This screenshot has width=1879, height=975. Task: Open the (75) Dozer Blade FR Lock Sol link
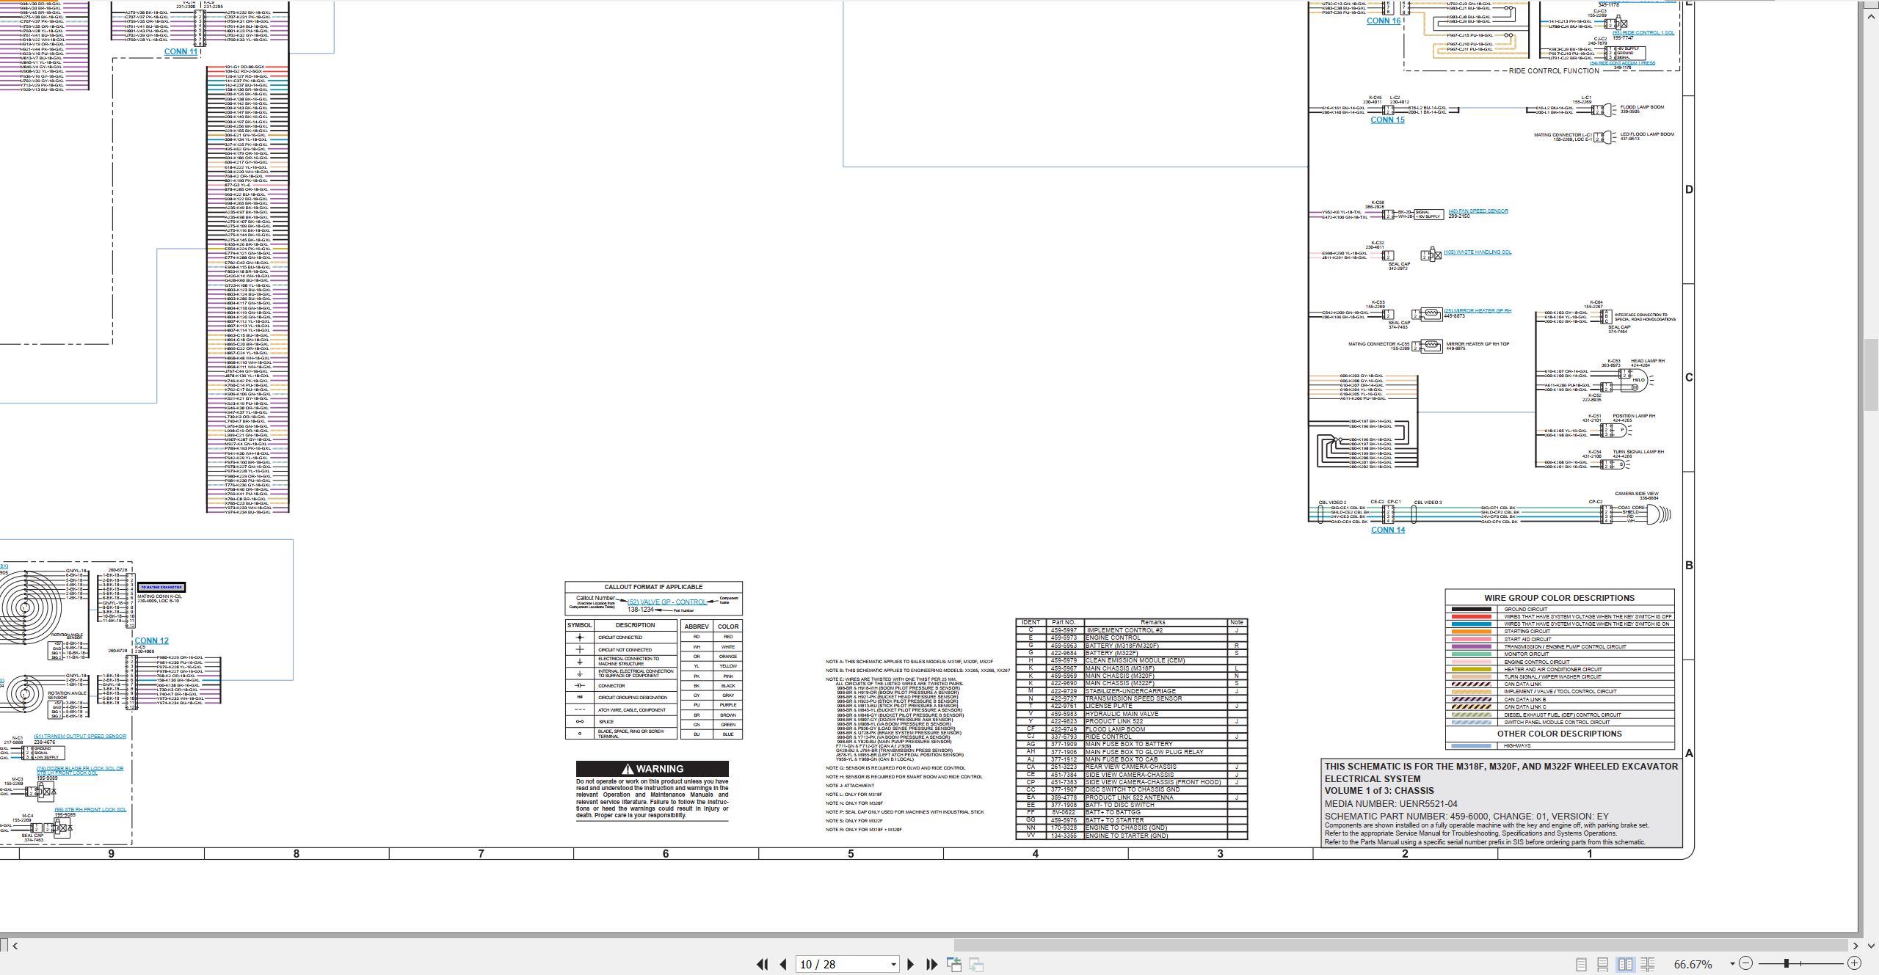(80, 770)
